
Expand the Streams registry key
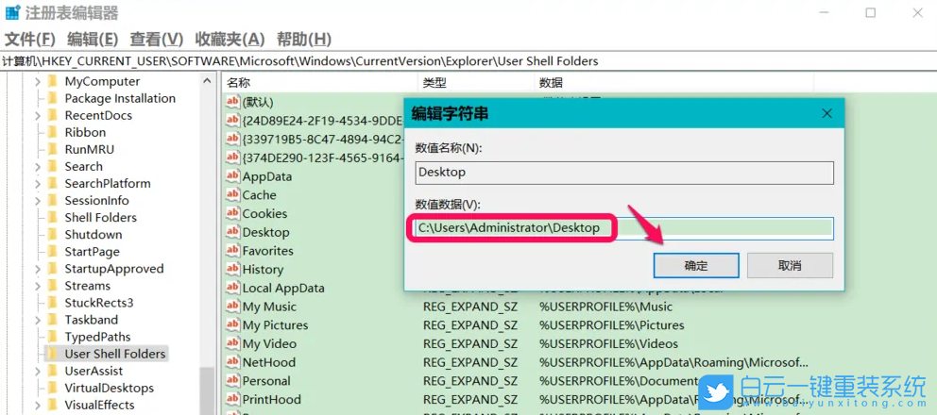[38, 286]
